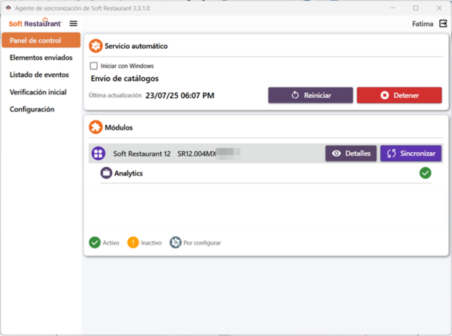Select Verificación inicial in the sidebar
Image resolution: width=452 pixels, height=336 pixels.
click(x=38, y=92)
